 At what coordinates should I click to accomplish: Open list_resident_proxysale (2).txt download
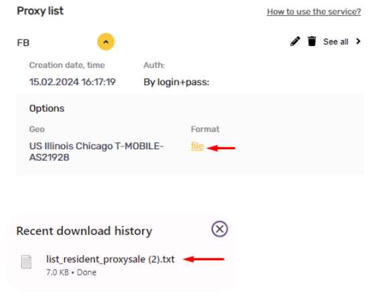[x=110, y=260]
